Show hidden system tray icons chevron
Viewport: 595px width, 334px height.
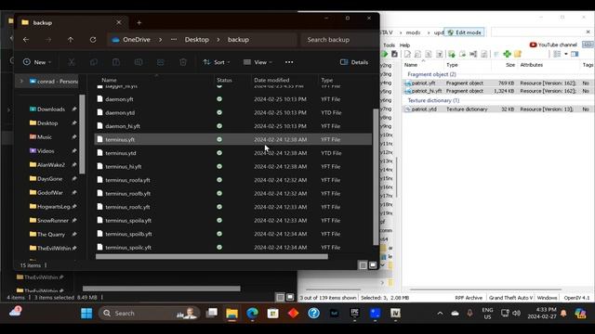pos(440,314)
